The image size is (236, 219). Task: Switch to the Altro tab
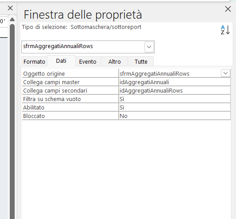point(114,61)
